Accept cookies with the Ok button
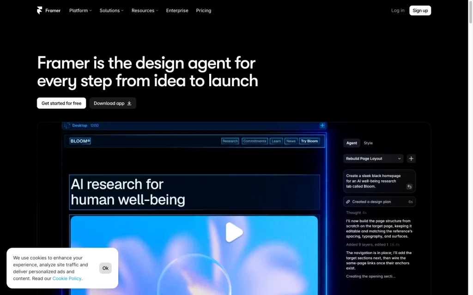473x295 pixels. click(x=105, y=268)
